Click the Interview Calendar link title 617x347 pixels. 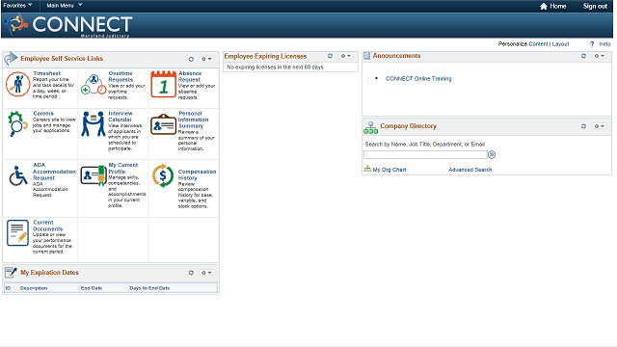pos(121,117)
